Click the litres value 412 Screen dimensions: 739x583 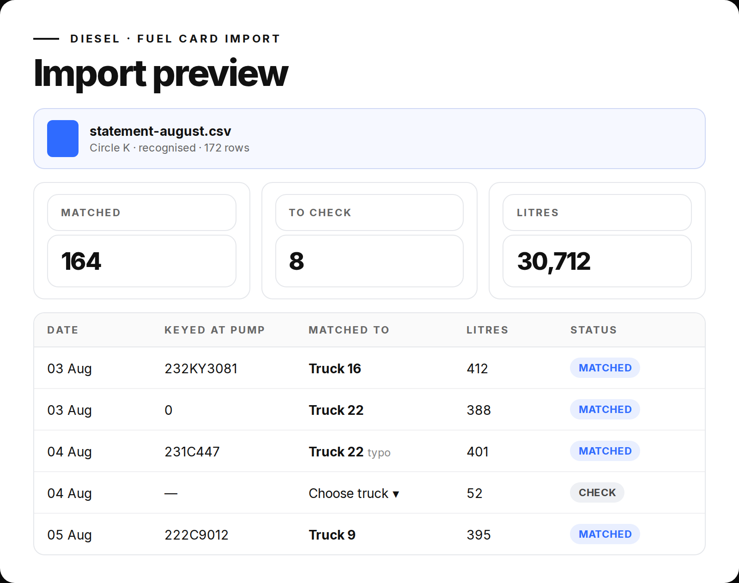coord(477,369)
